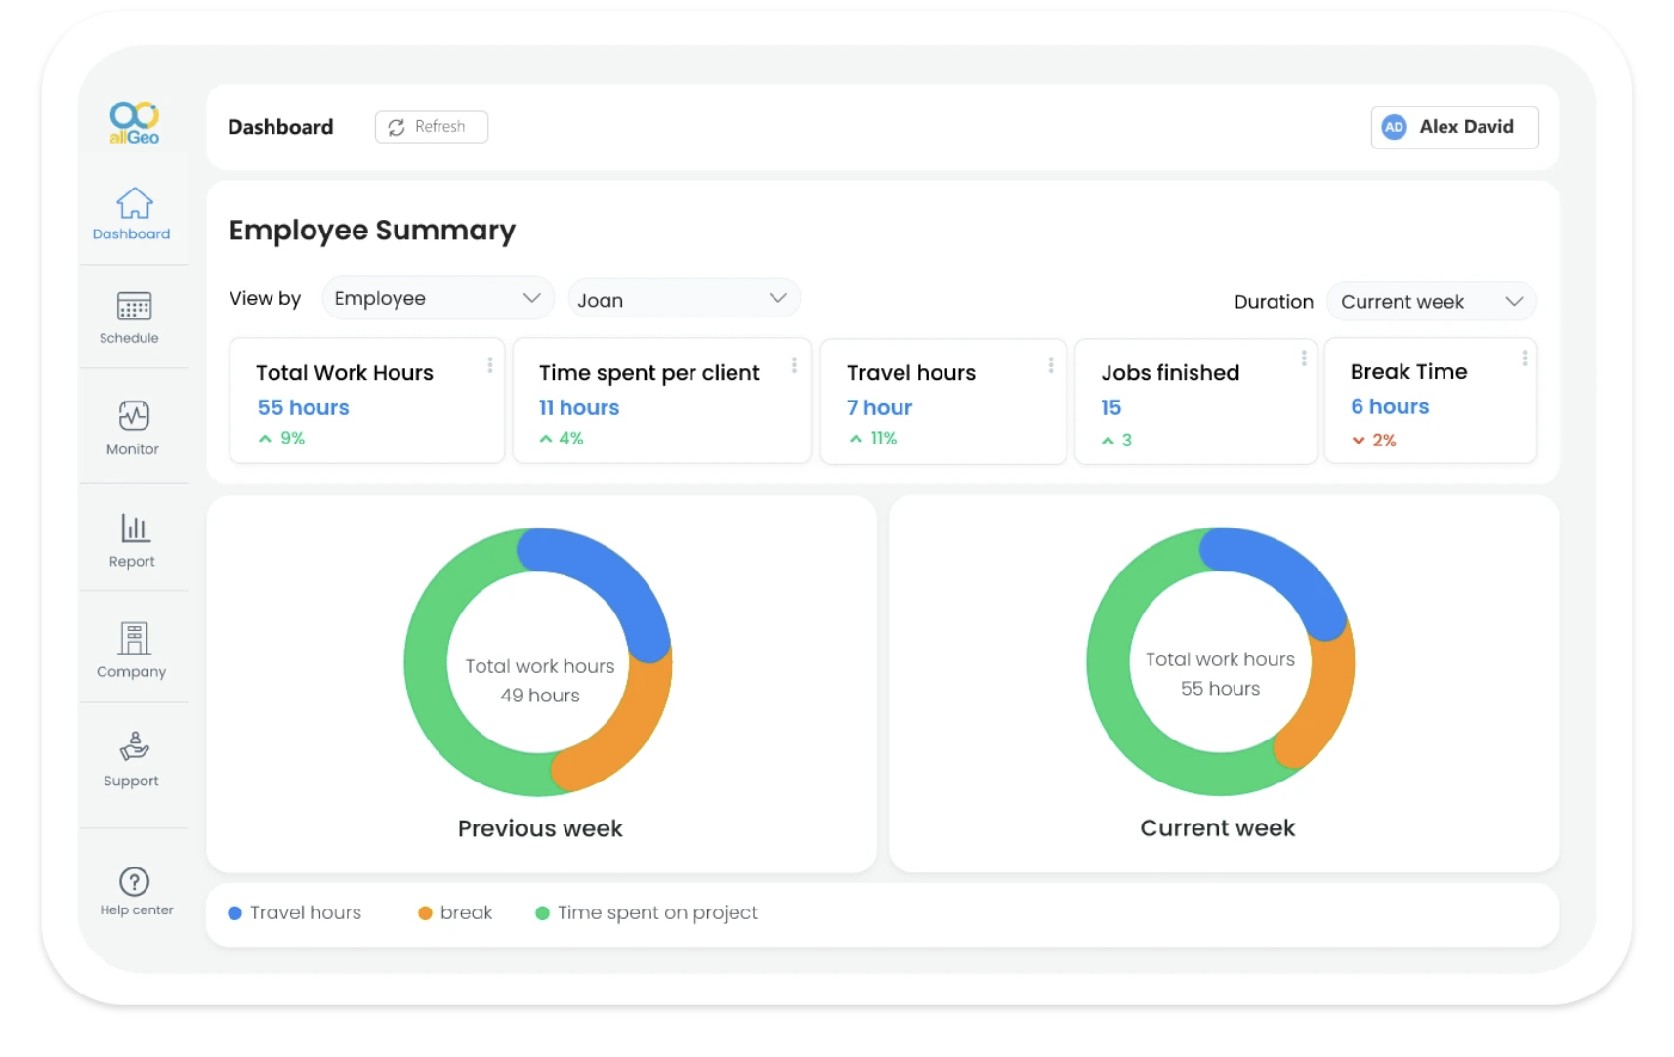Viewport: 1674px width, 1057px height.
Task: Open Break Time card options menu
Action: click(x=1525, y=359)
